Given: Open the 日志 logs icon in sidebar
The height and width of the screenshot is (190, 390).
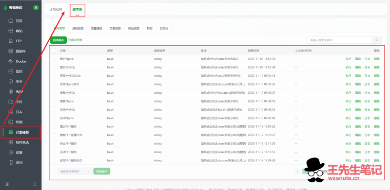Looking at the screenshot, I should point(11,112).
